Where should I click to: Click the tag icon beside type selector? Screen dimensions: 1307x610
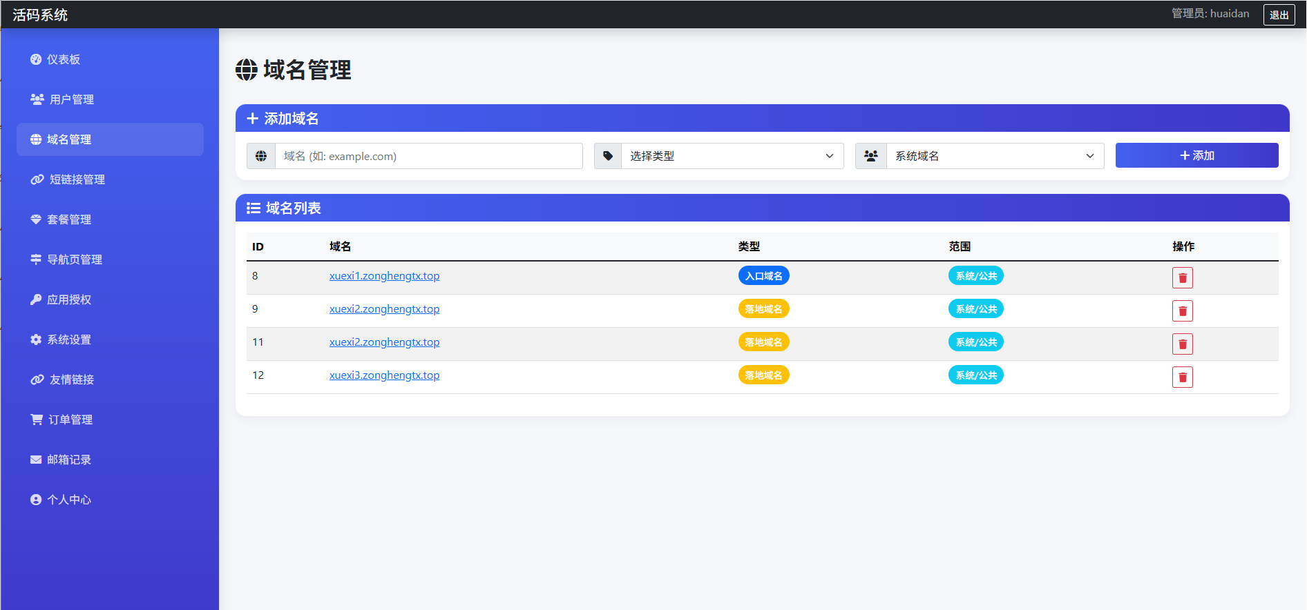(608, 156)
